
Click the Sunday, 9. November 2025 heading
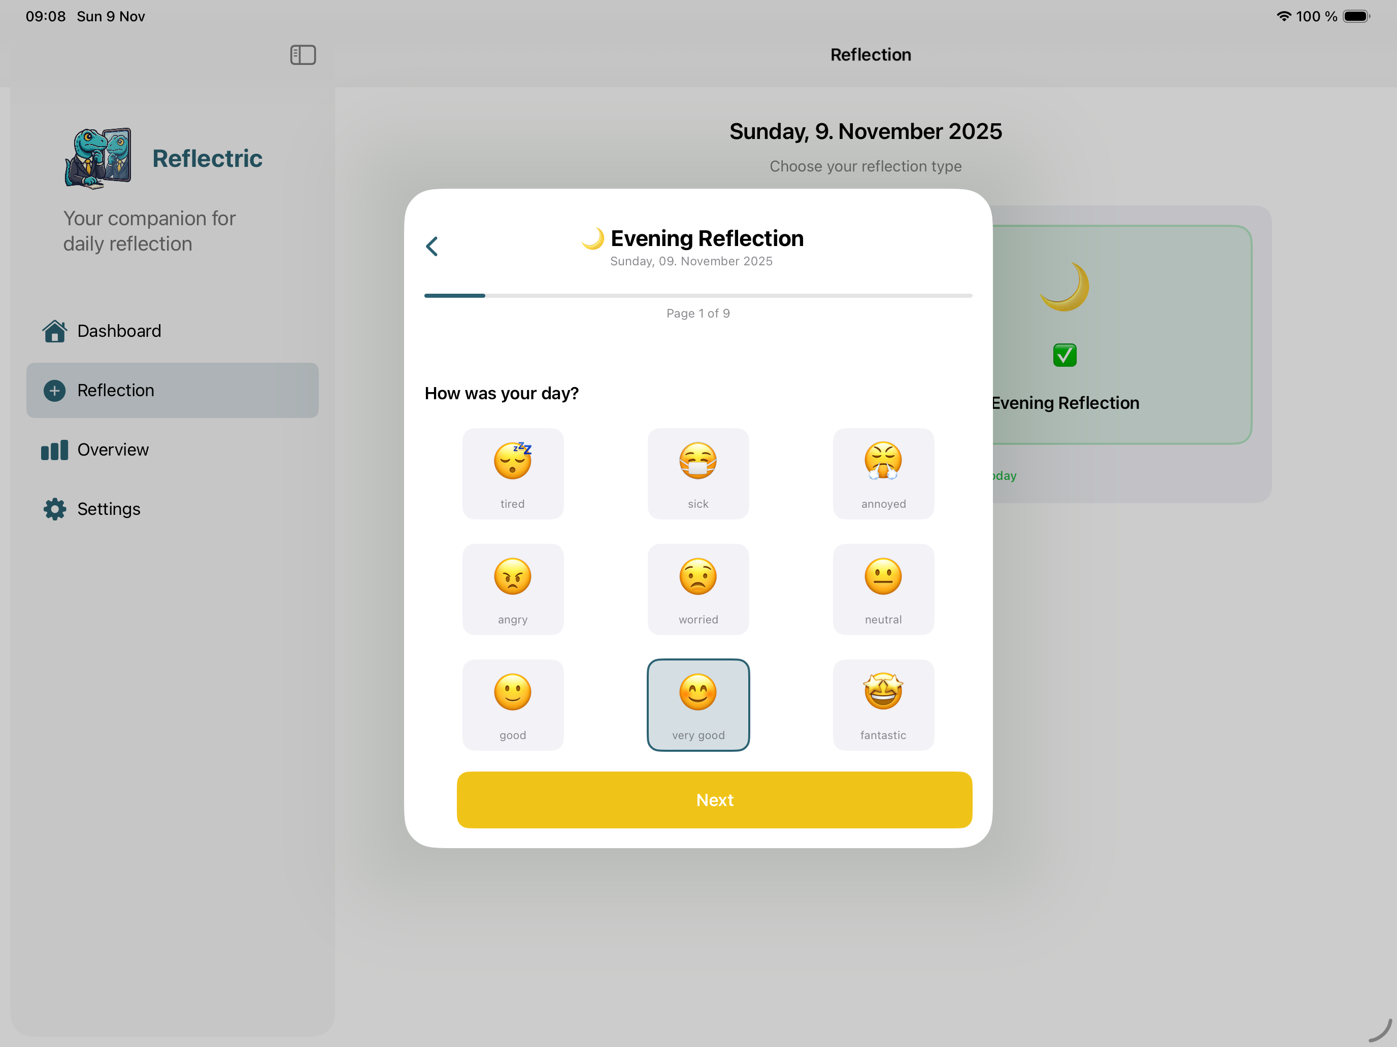[x=865, y=131]
